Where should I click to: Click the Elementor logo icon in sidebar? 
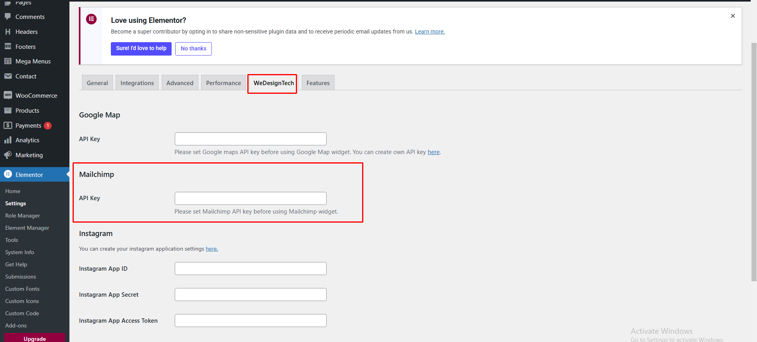8,174
